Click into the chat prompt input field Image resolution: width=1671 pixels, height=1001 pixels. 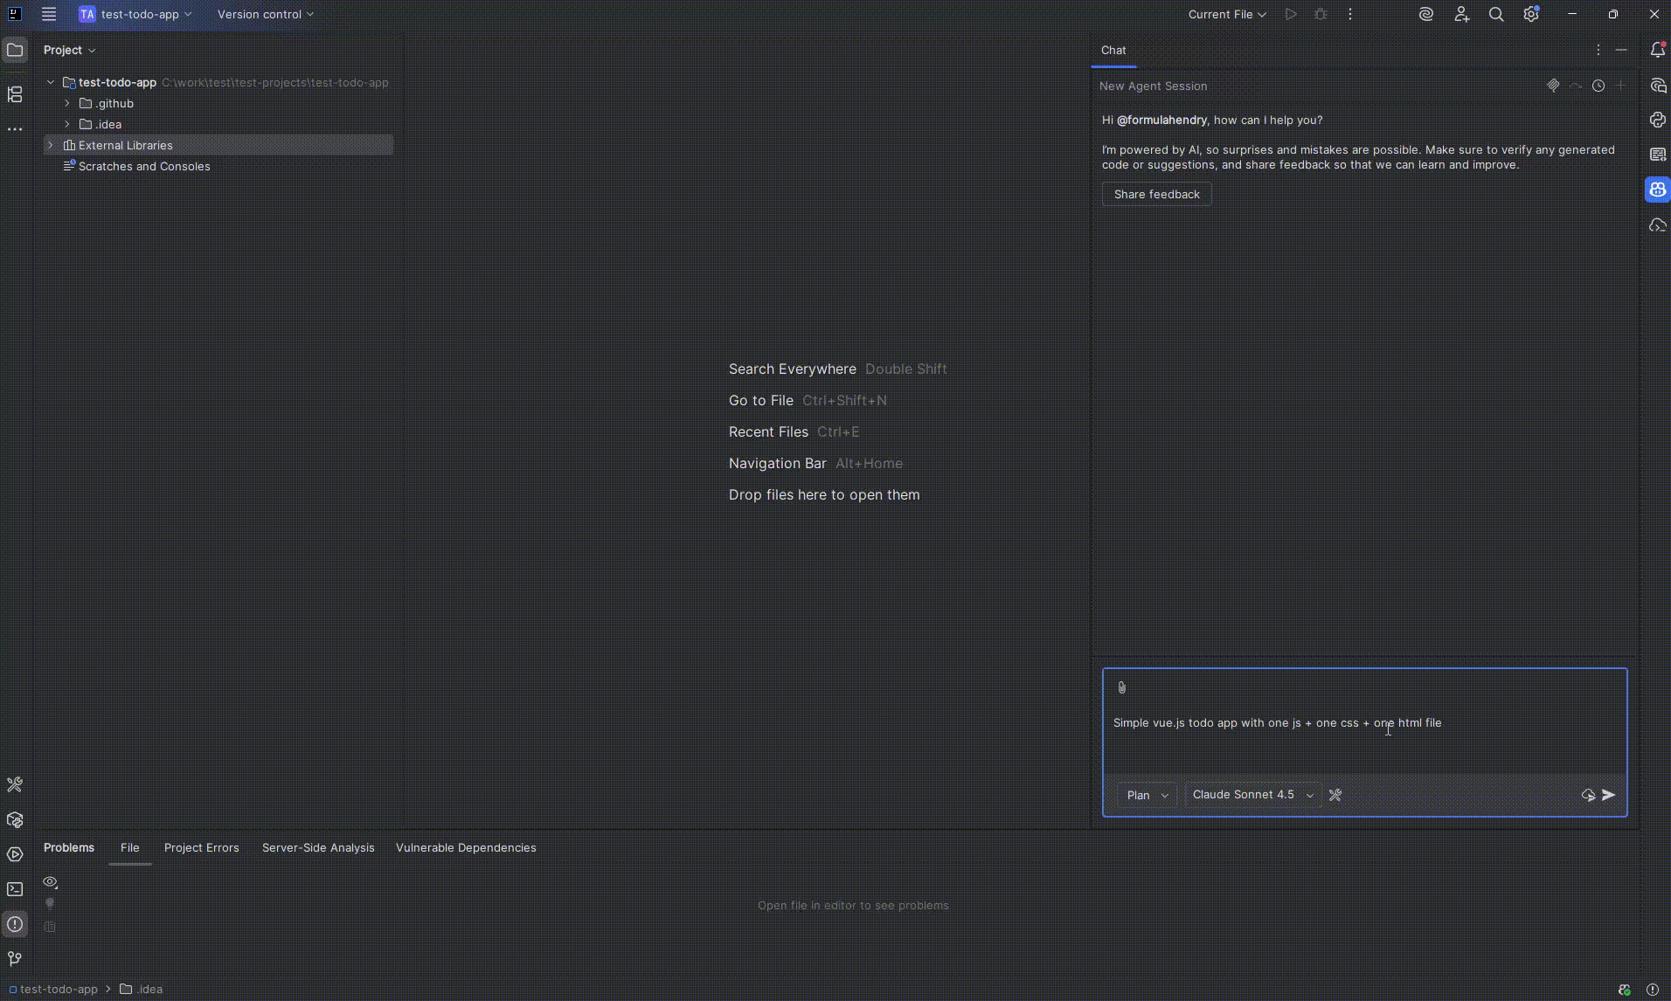1364,723
